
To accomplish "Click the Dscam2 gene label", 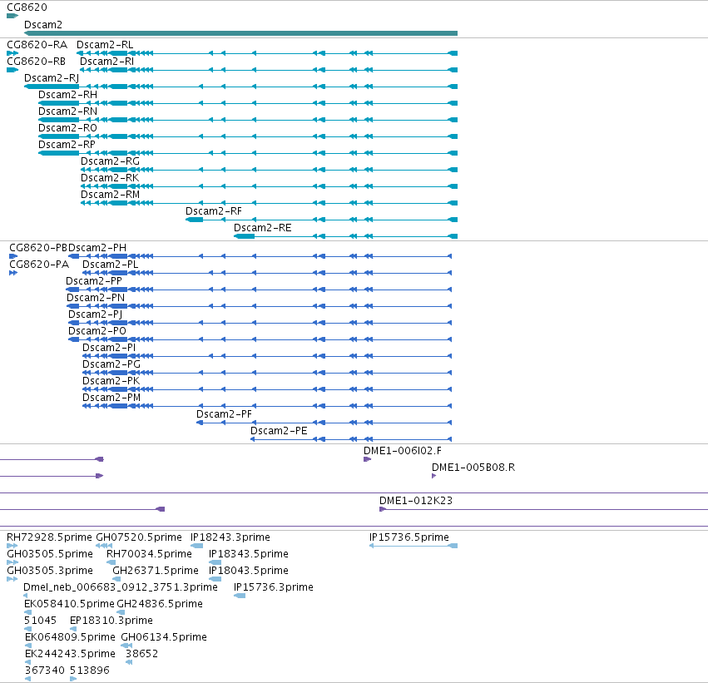I will [43, 25].
